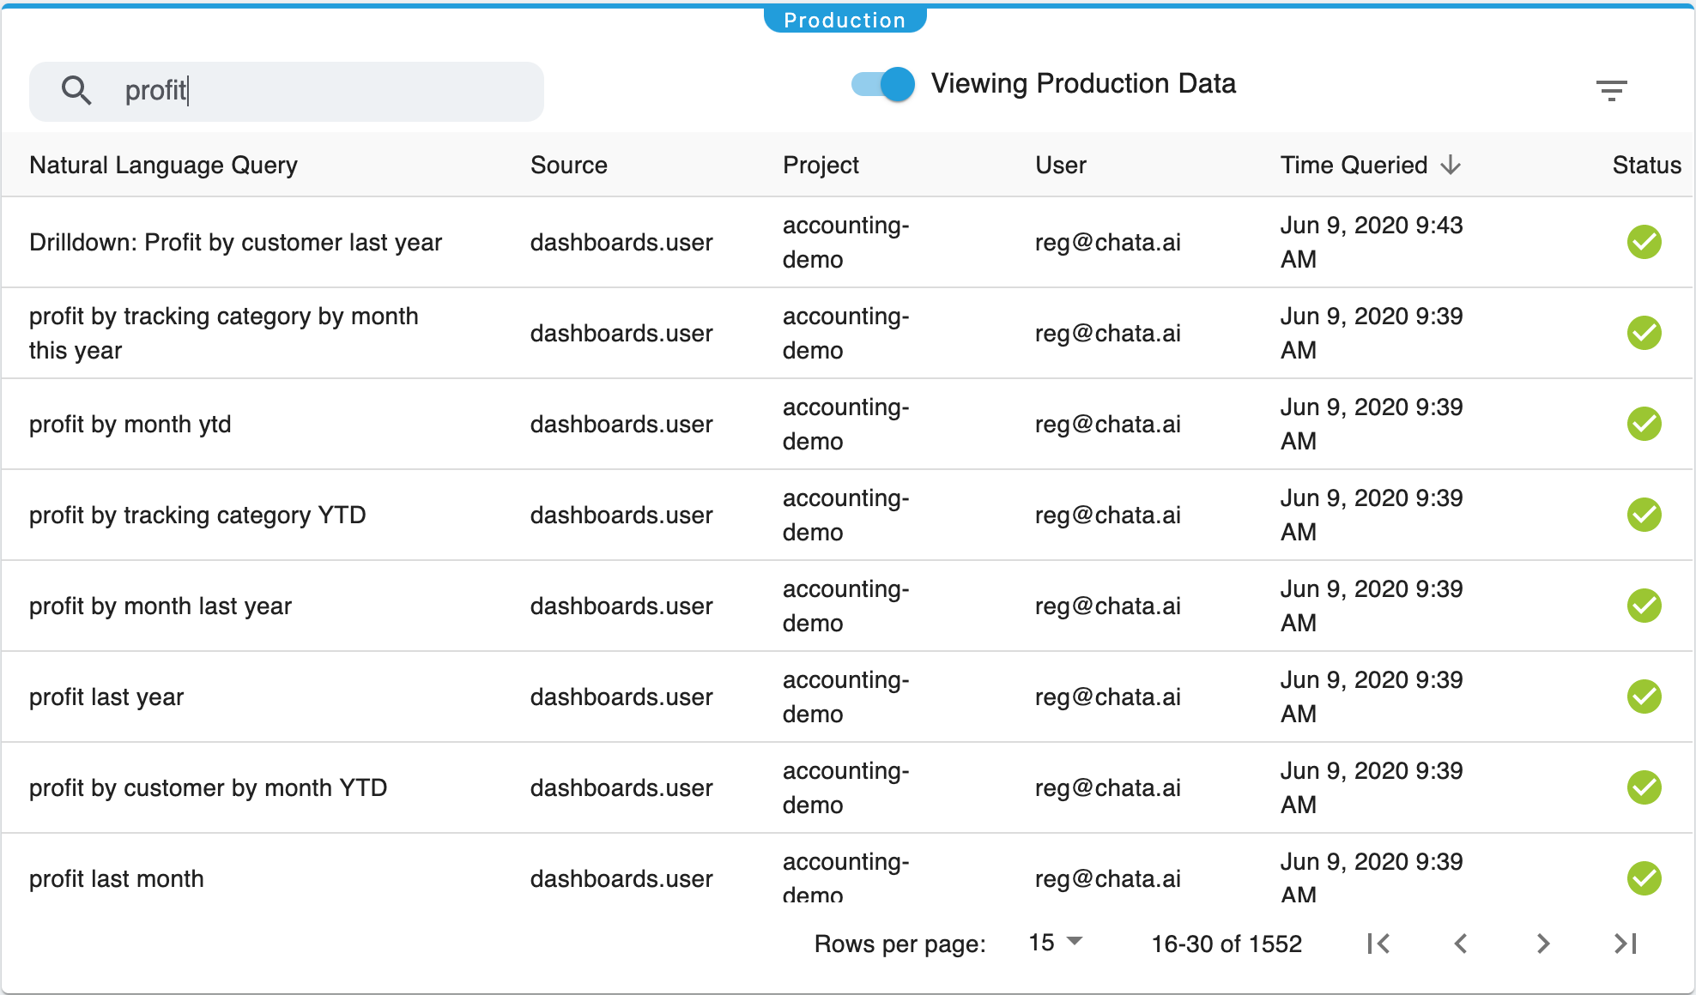Click status check for Drilldown Profit row

tap(1644, 242)
